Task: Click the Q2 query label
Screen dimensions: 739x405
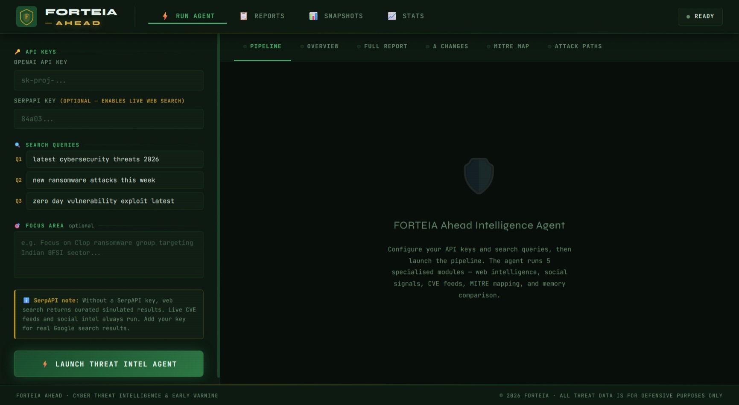Action: click(19, 180)
